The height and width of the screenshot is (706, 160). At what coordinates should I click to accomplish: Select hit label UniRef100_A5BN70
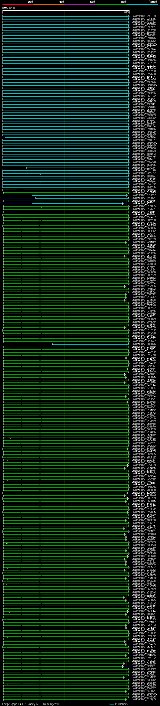tap(143, 24)
